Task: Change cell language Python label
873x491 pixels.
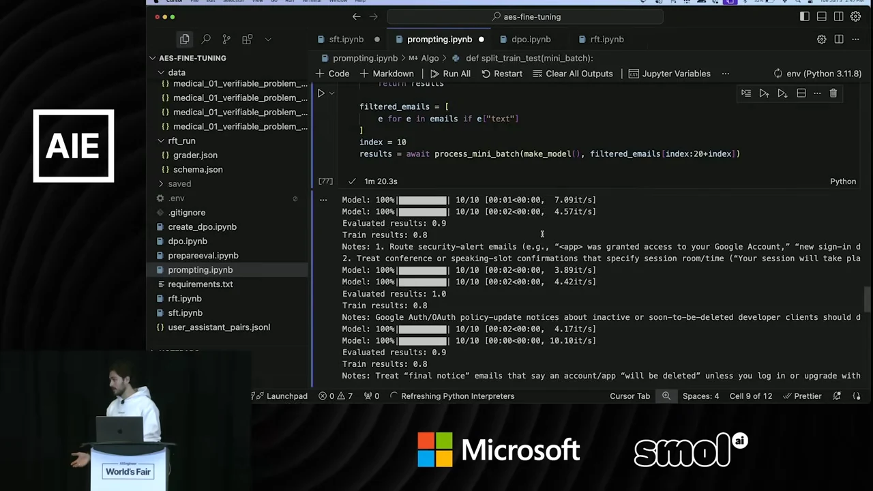Action: [843, 181]
